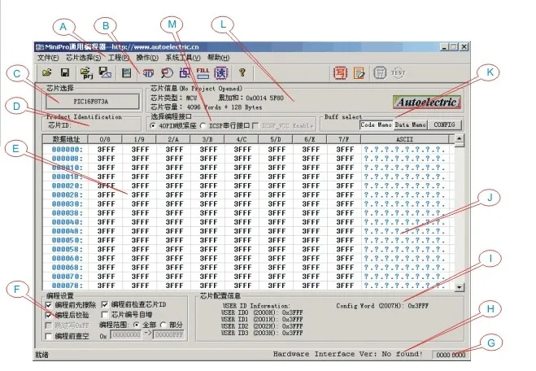Click the memory chip buffer toolbar icon
This screenshot has width=536, height=371.
[127, 73]
